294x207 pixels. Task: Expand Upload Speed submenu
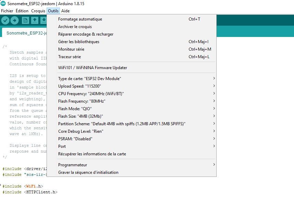coord(132,86)
